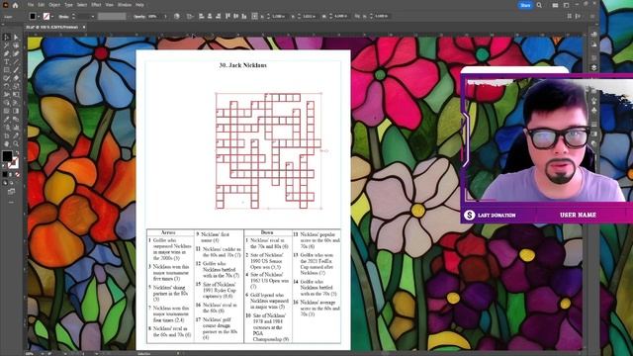Click the Stroke swatch in Tools panel
The width and height of the screenshot is (633, 356).
point(13,162)
